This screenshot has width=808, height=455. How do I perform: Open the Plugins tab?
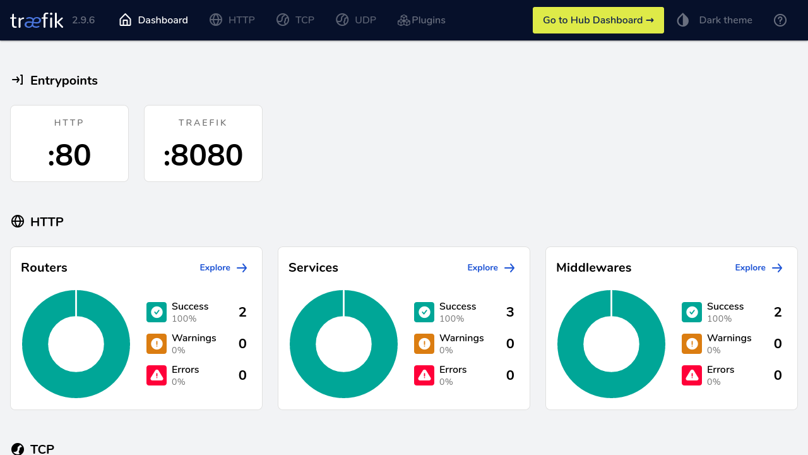pos(422,20)
